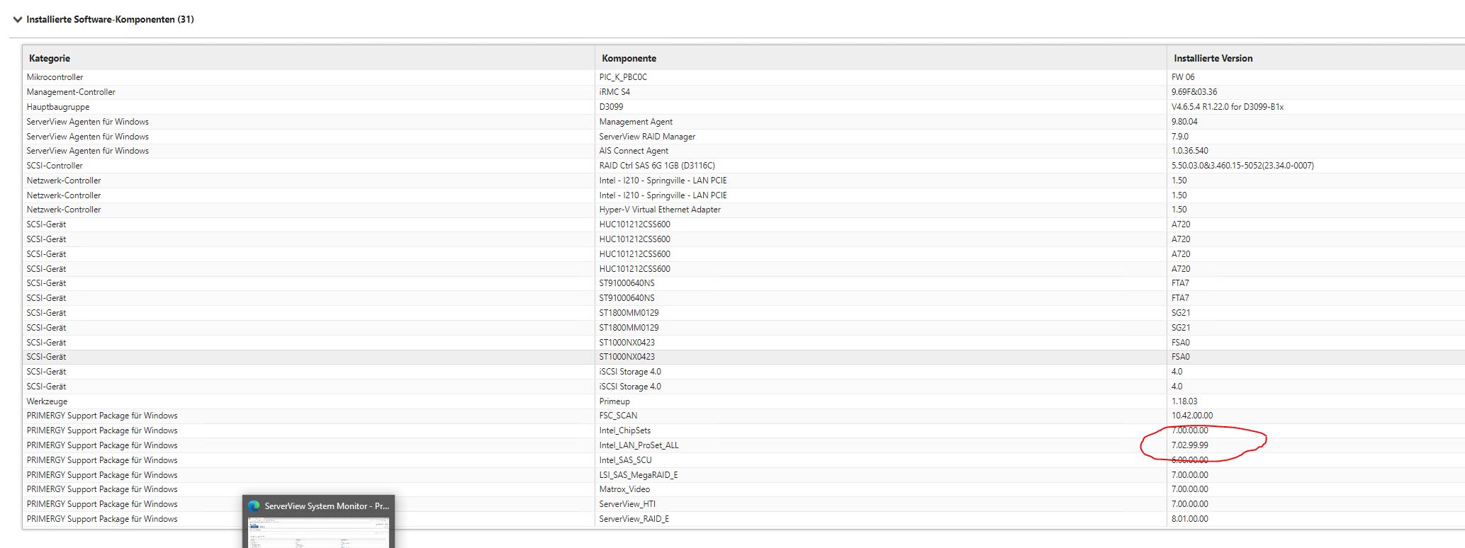Image resolution: width=1465 pixels, height=548 pixels.
Task: Select version 9.80.04
Action: coord(1184,122)
